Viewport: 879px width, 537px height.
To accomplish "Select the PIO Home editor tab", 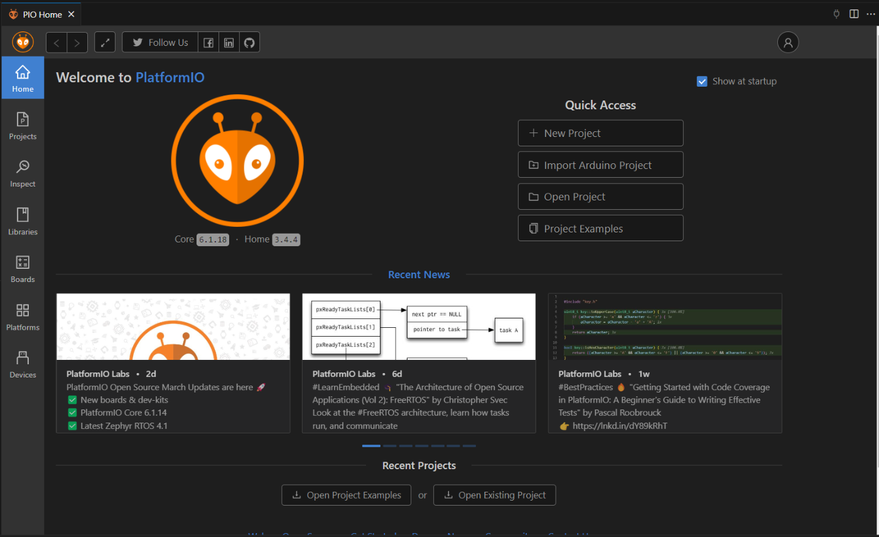I will (41, 14).
